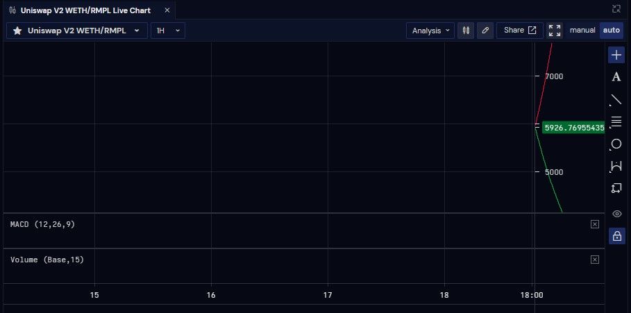
Task: Click date 18 on time axis
Action: pyautogui.click(x=444, y=295)
